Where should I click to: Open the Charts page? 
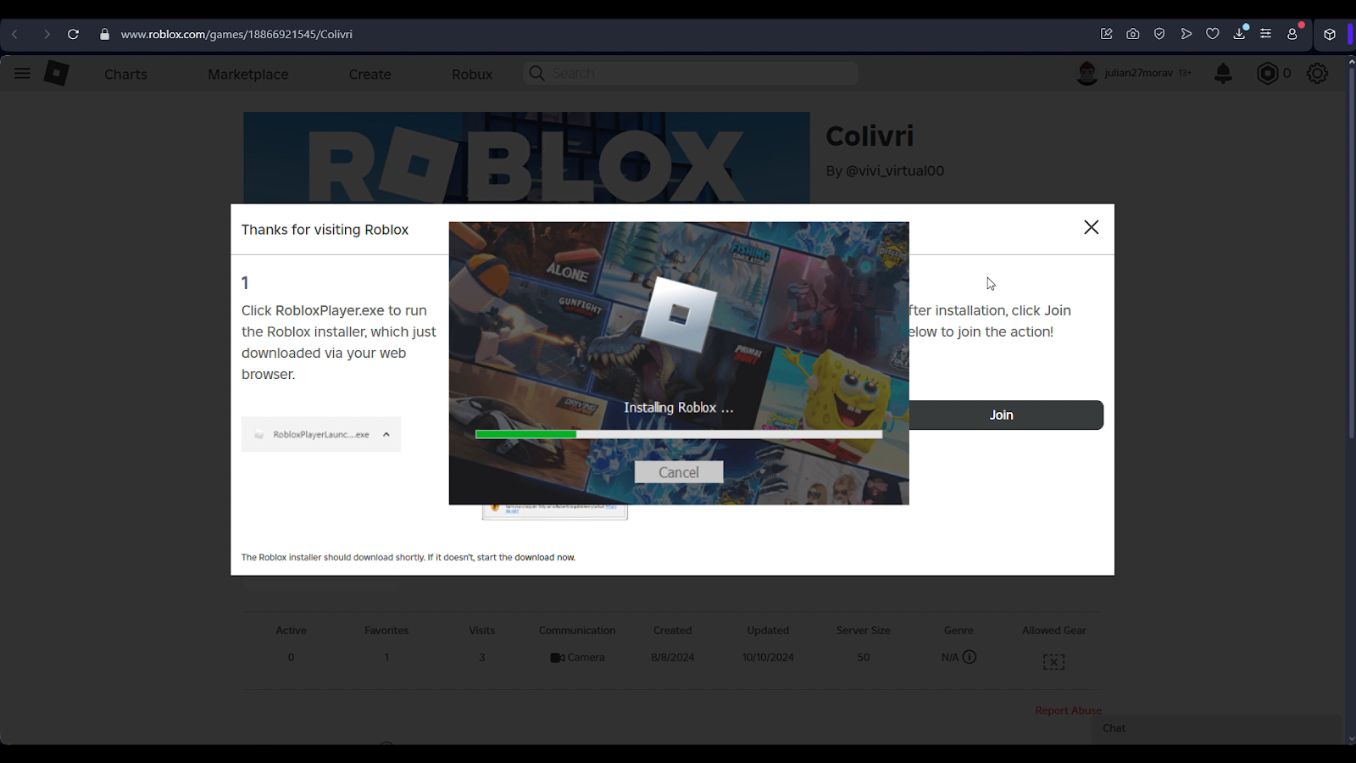pyautogui.click(x=125, y=74)
